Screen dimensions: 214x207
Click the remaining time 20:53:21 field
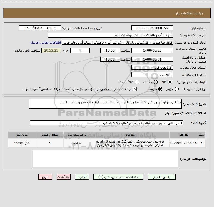pyautogui.click(x=51, y=50)
